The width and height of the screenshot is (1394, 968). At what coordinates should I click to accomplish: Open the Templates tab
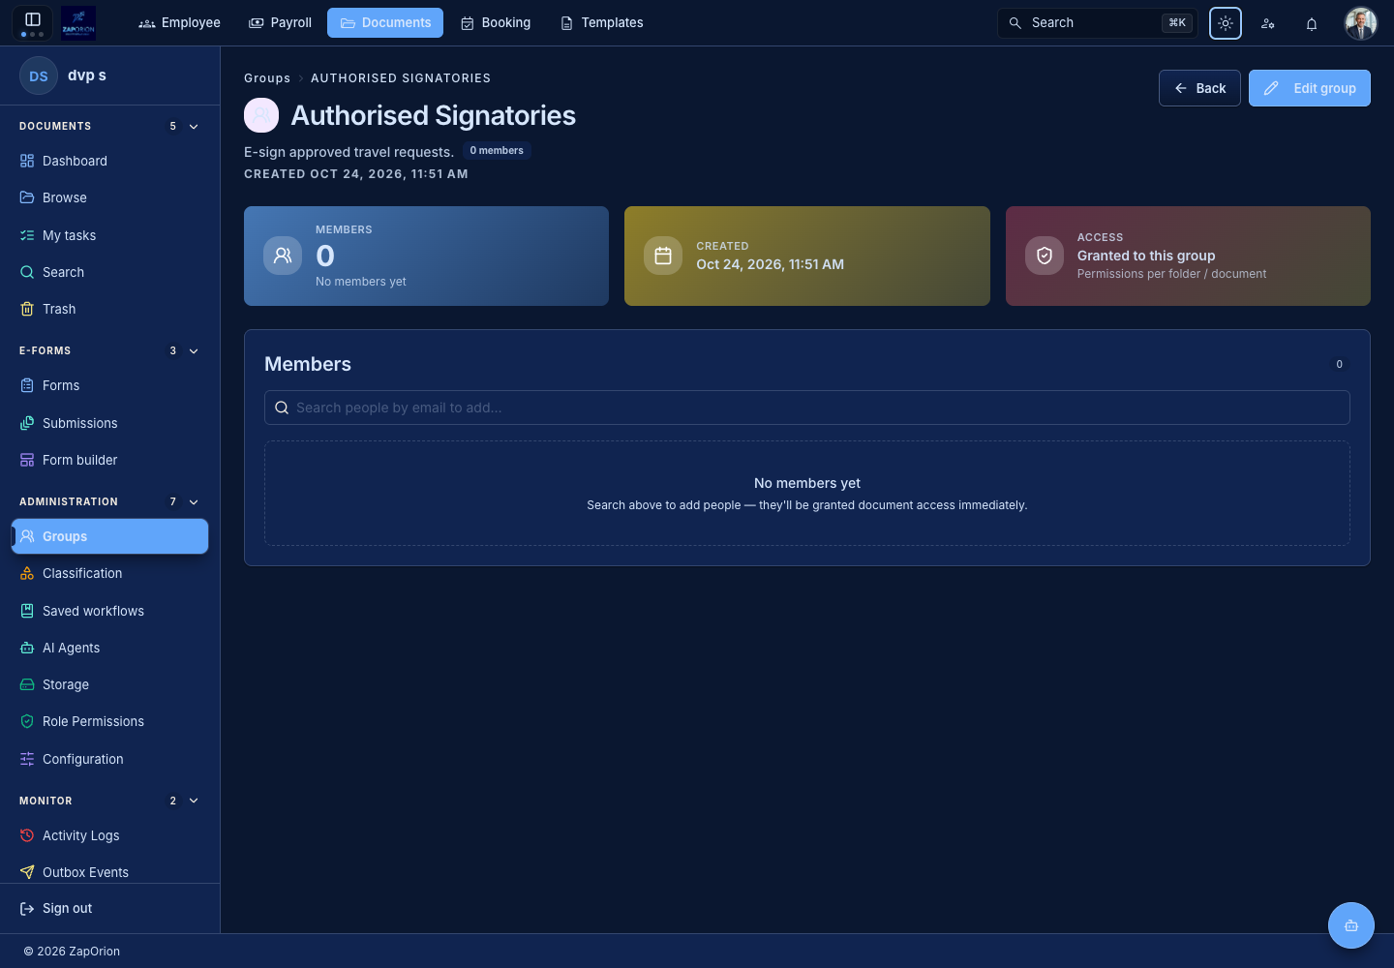coord(602,22)
